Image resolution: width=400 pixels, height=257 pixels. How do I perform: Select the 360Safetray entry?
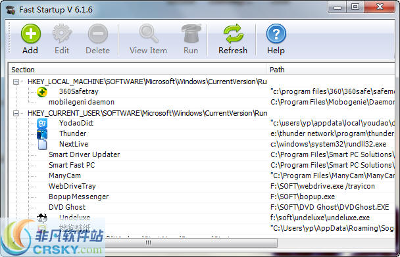point(79,91)
